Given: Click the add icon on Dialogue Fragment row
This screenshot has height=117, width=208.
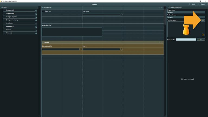Looking at the screenshot, I should (36, 17).
